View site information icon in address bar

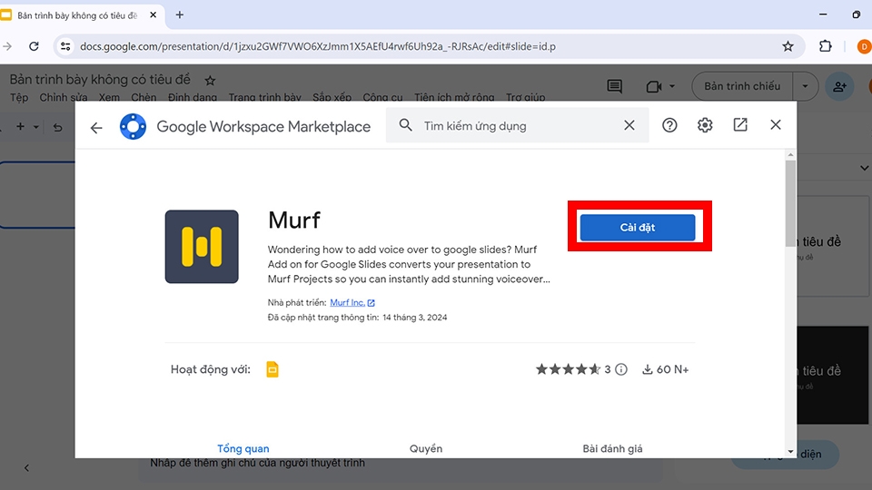[65, 46]
